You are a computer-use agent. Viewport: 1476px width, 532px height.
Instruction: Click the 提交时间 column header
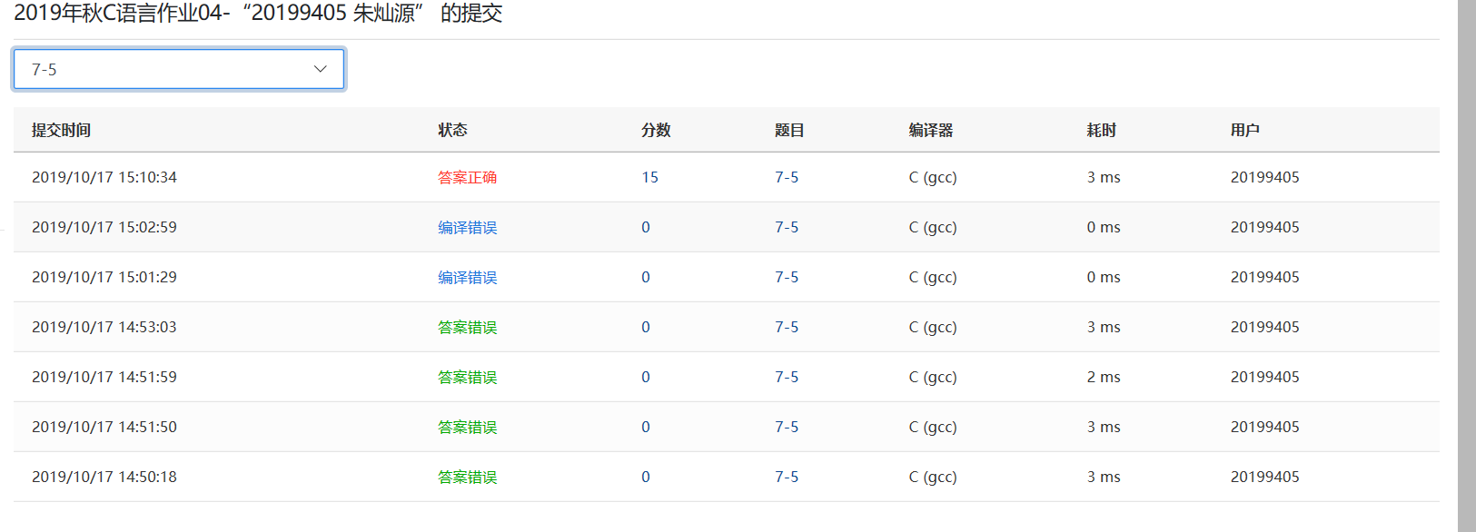(61, 130)
